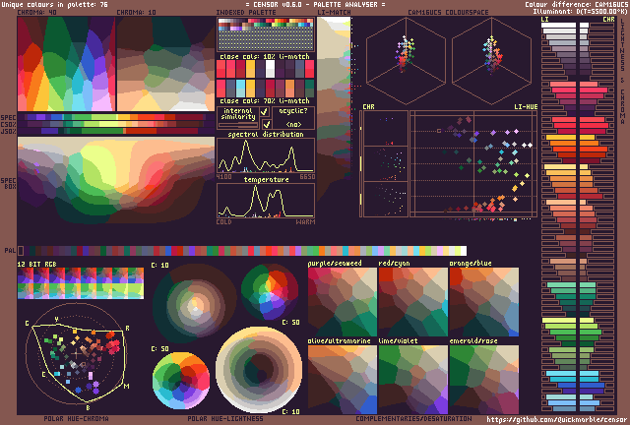Select the emerald/rose complementary map

(x=483, y=378)
